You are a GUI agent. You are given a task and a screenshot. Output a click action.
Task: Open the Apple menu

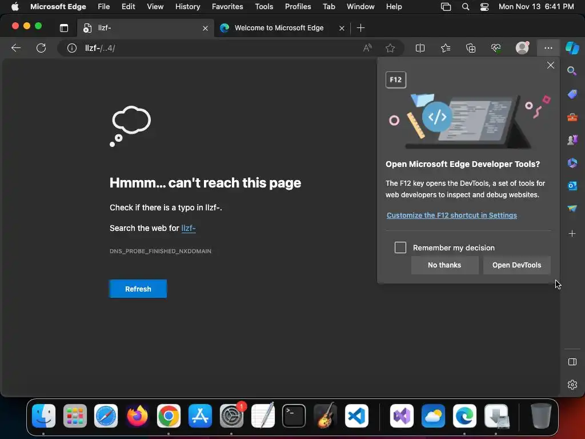pyautogui.click(x=15, y=6)
